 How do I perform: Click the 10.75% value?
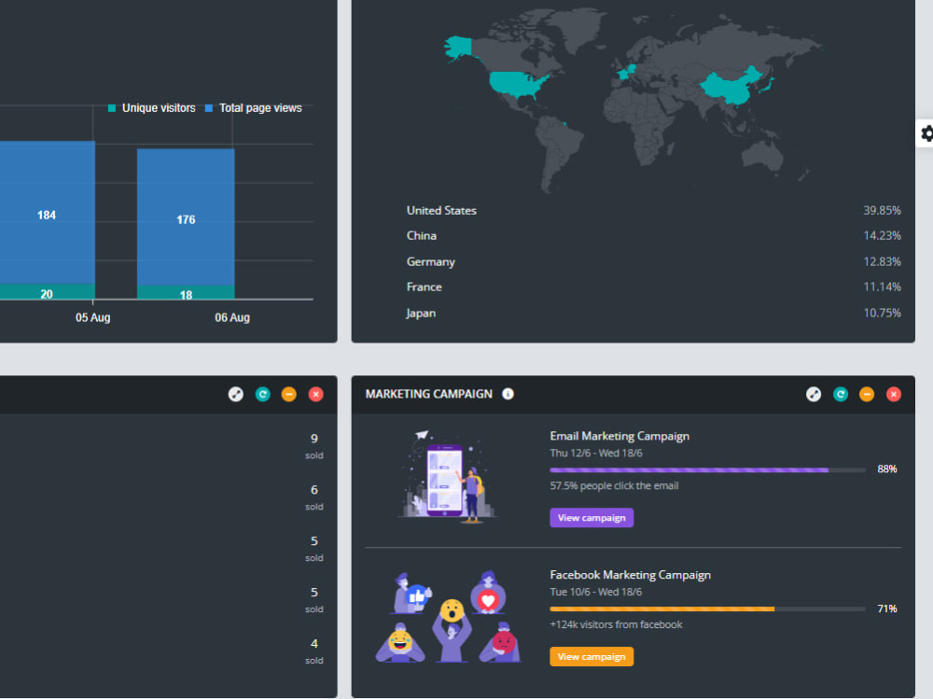[882, 313]
